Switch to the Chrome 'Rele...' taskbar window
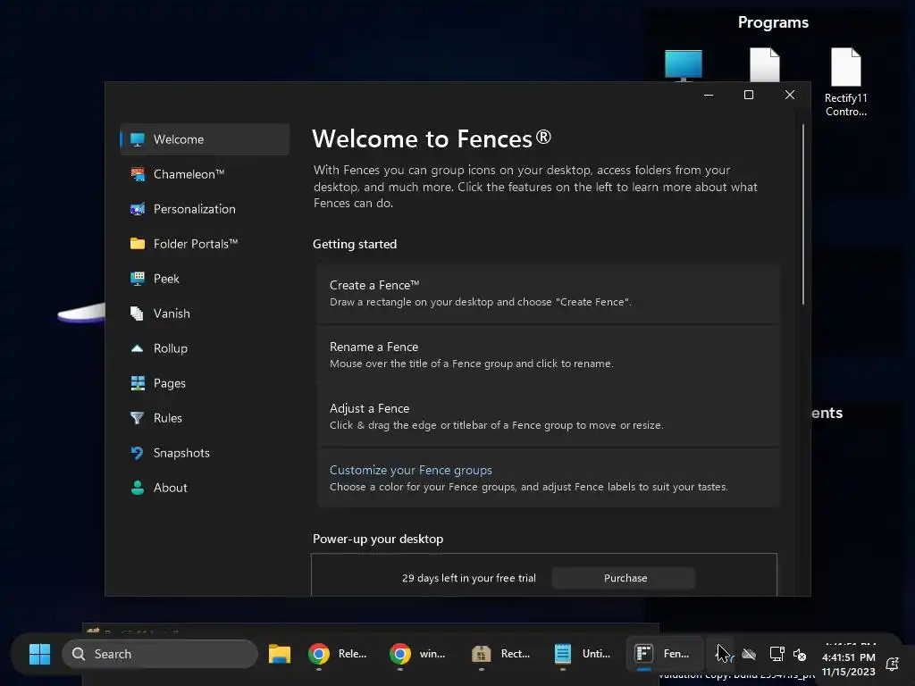This screenshot has width=915, height=686. click(x=339, y=654)
